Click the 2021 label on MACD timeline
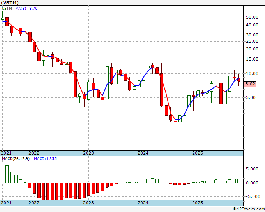 pyautogui.click(x=6, y=203)
